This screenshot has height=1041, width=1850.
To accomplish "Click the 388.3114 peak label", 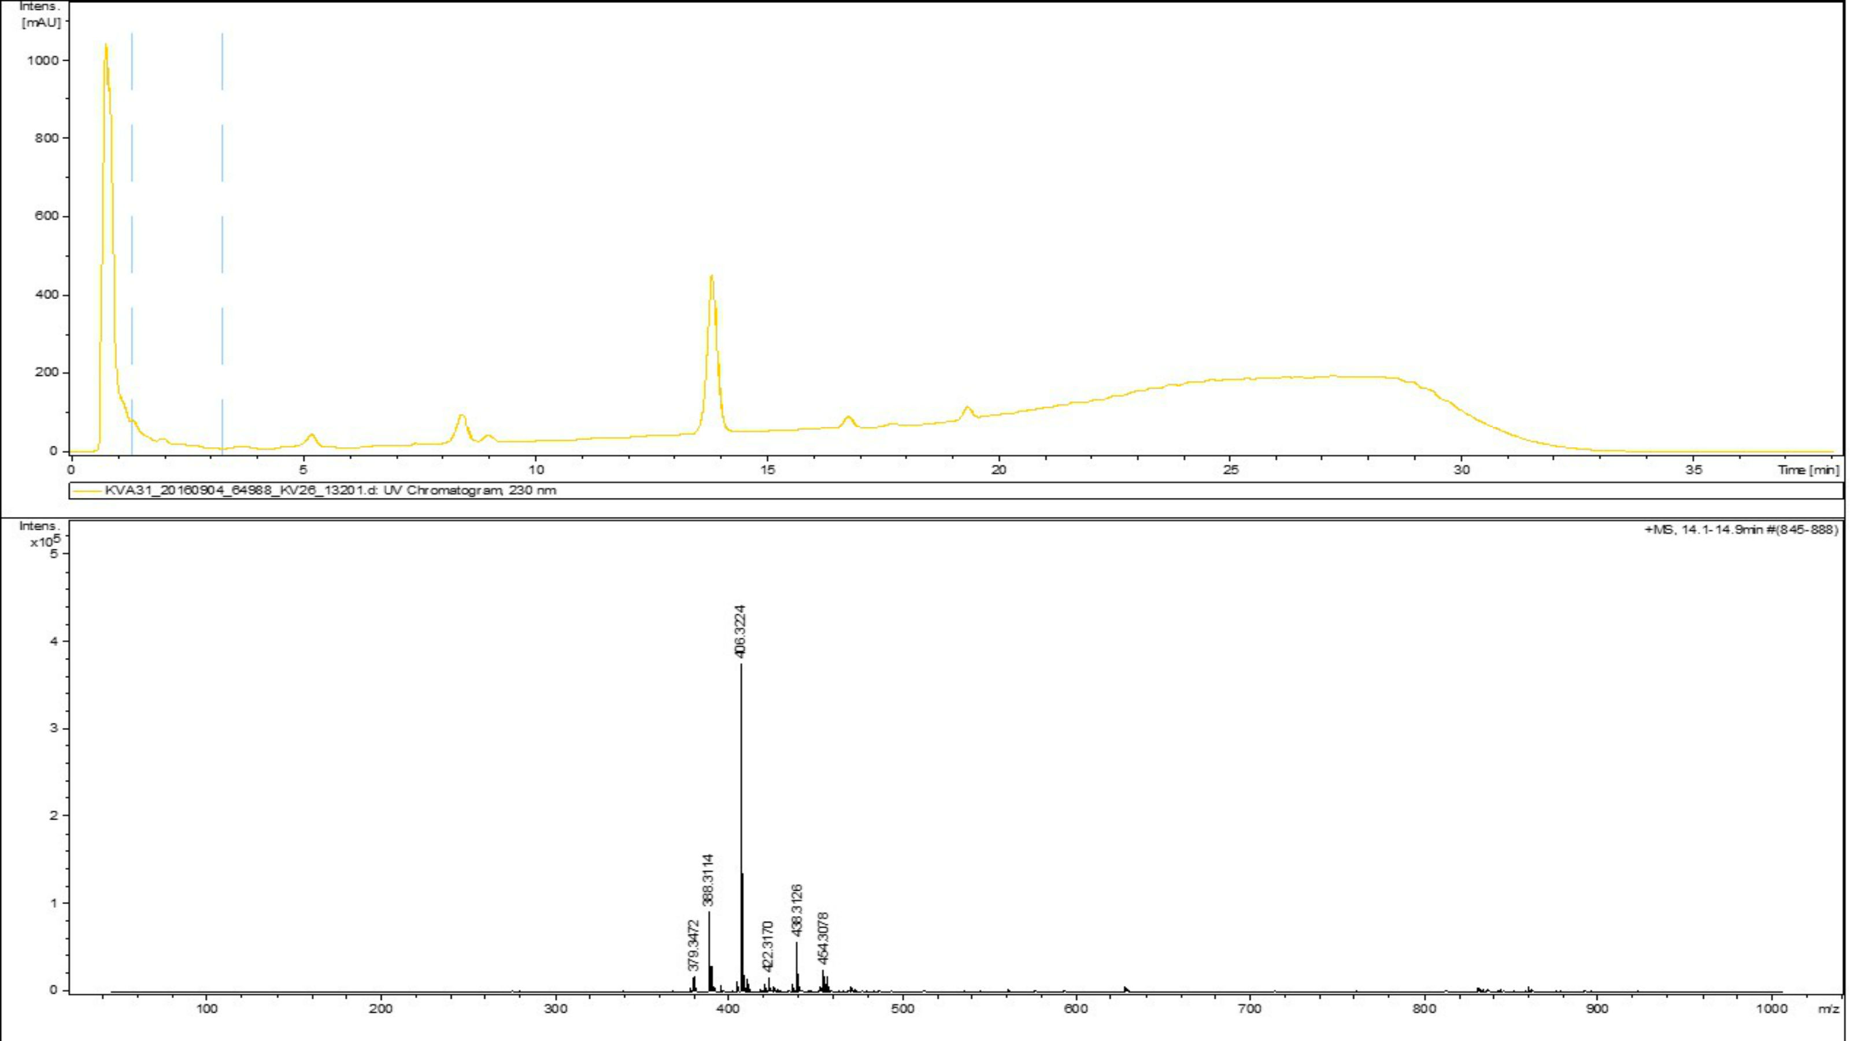I will [708, 879].
